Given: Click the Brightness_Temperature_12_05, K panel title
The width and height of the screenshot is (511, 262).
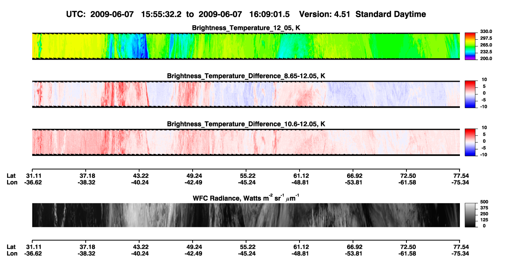Looking at the screenshot, I should point(246,28).
